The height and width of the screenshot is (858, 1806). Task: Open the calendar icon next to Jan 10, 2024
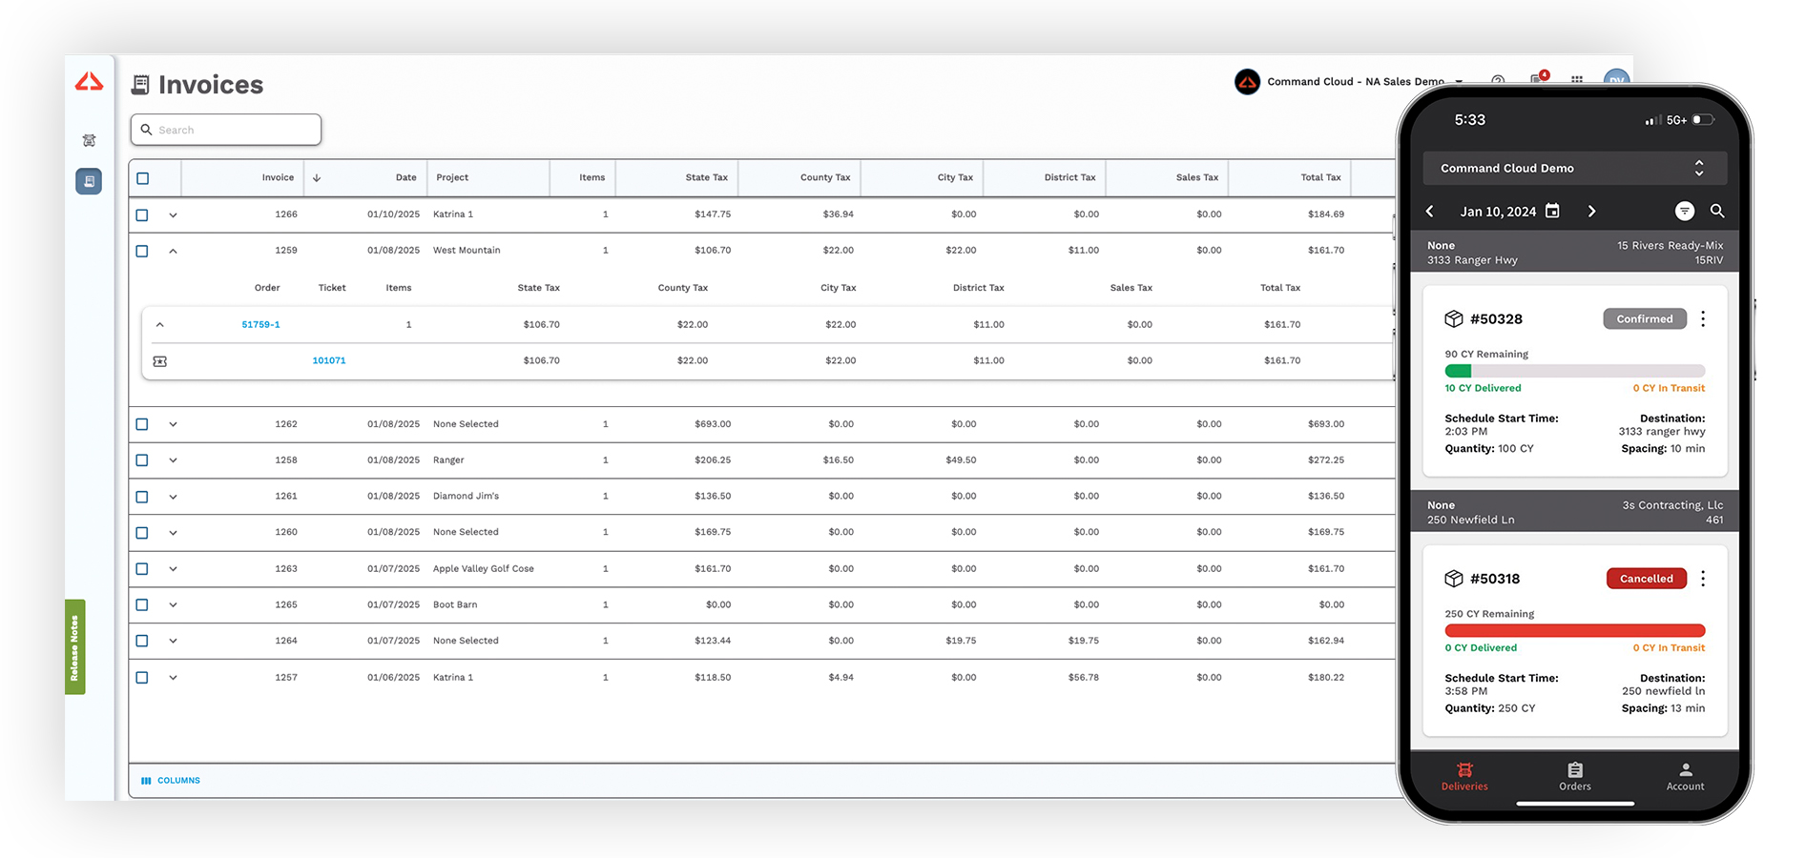pyautogui.click(x=1552, y=210)
